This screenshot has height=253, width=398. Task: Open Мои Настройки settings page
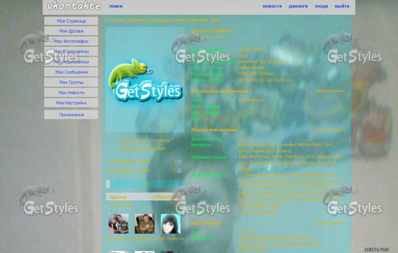click(x=71, y=103)
